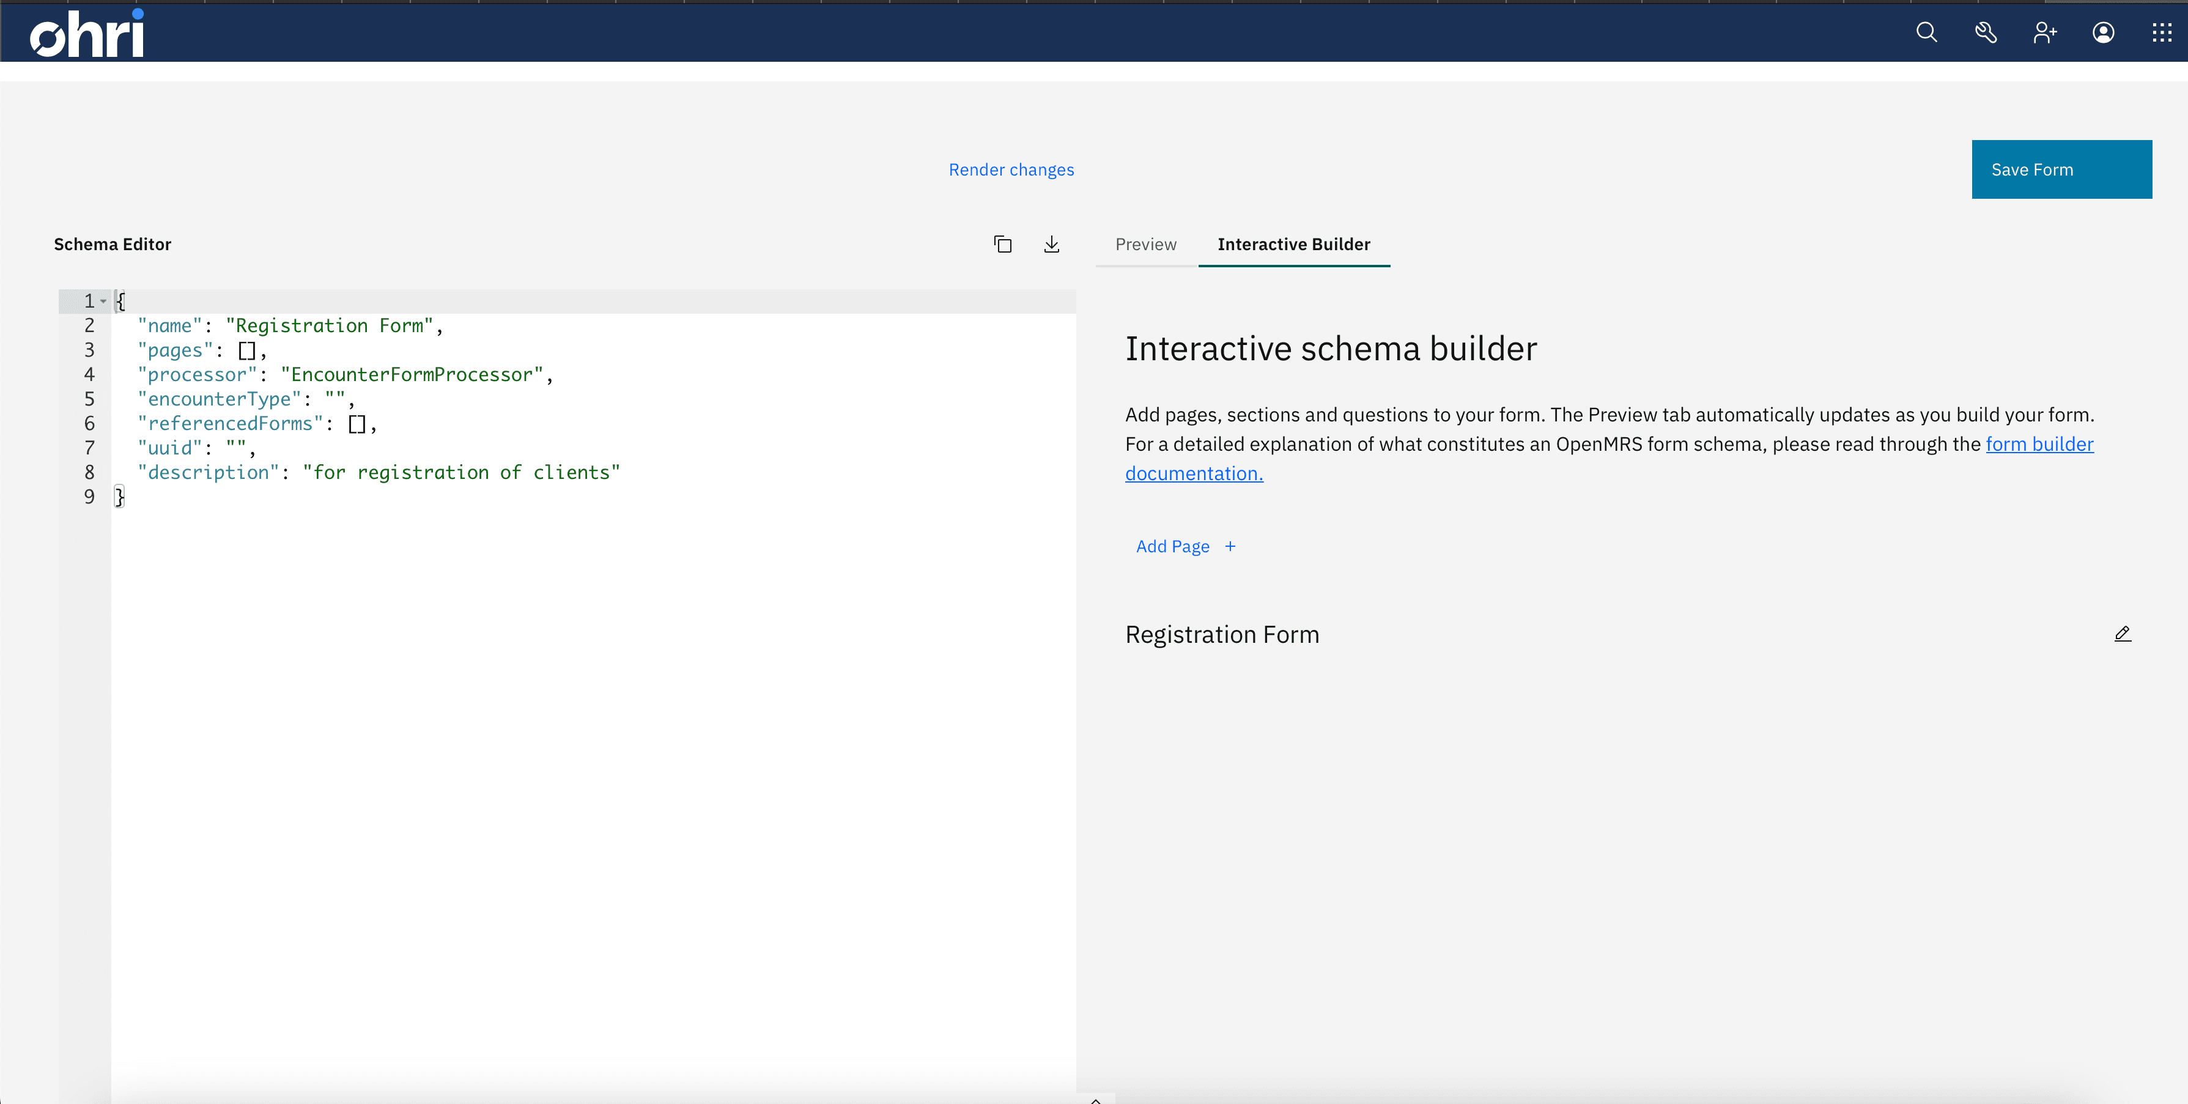Screen dimensions: 2188x1104
Task: Switch to the Preview tab
Action: tap(1146, 245)
